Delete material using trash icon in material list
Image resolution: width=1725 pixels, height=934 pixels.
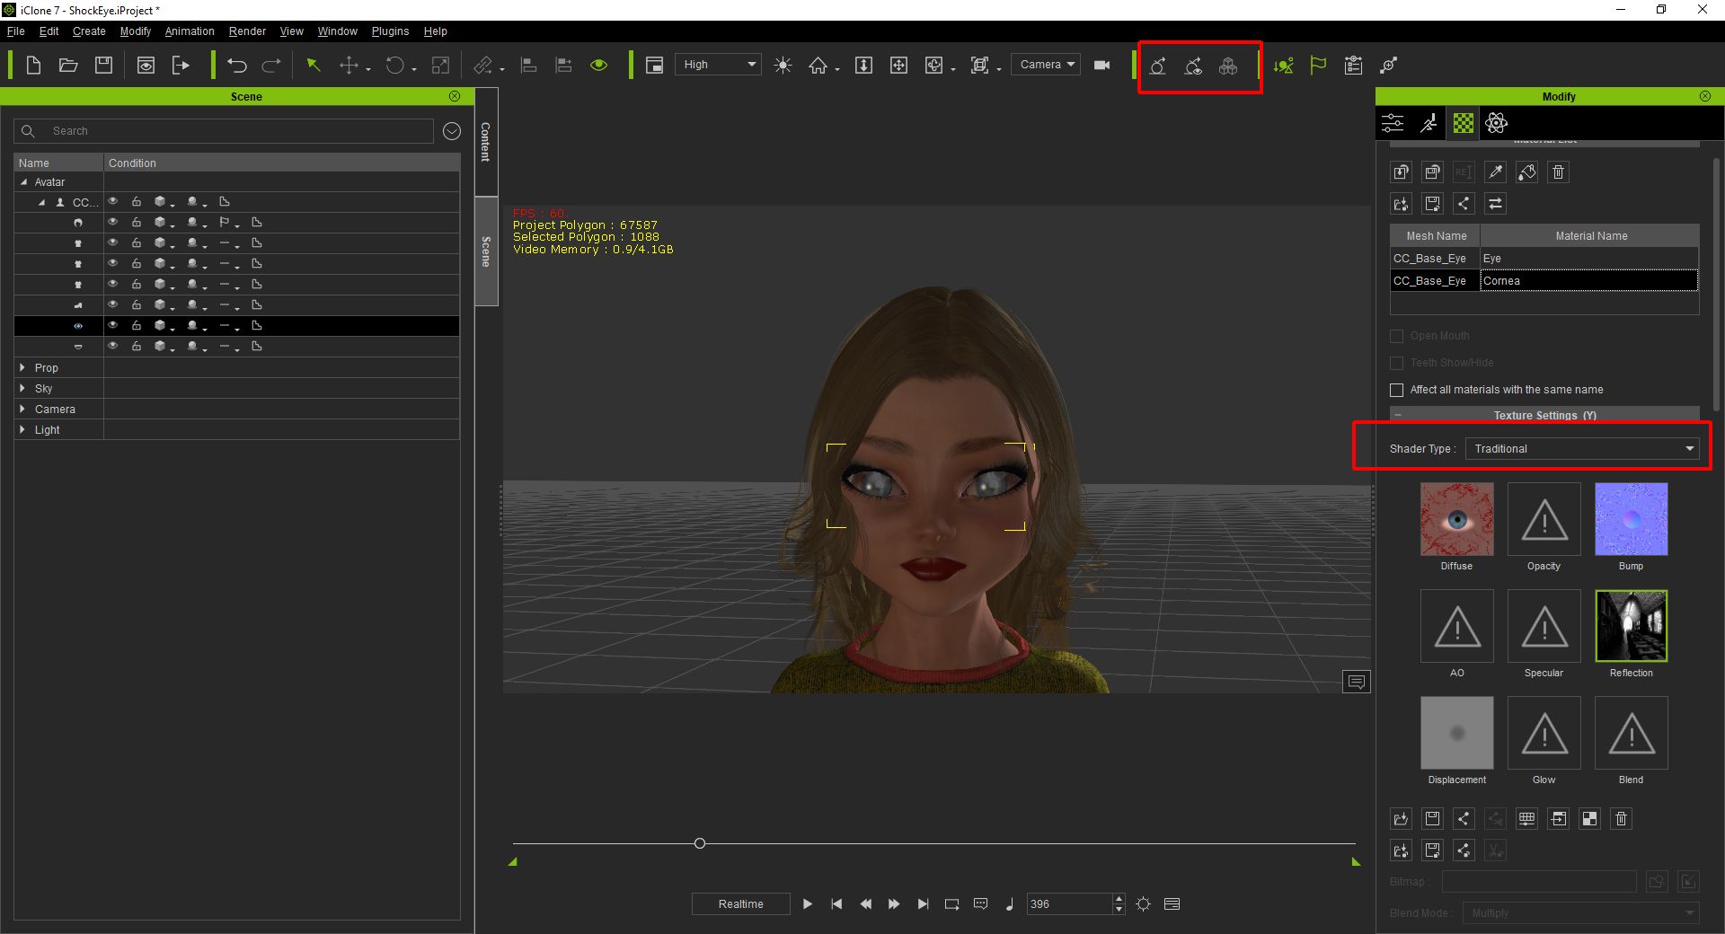click(1559, 172)
